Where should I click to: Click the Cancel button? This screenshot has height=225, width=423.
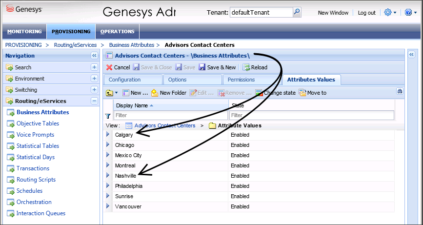(x=118, y=67)
